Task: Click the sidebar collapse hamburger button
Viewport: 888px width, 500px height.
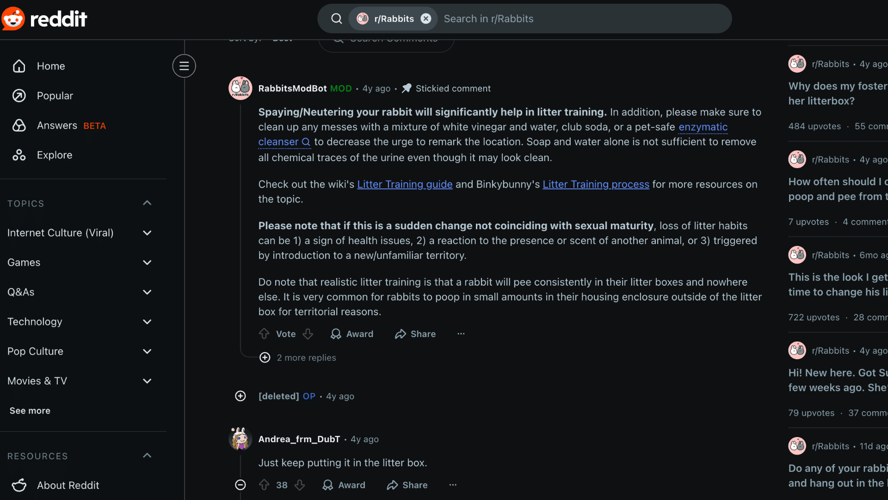Action: [x=184, y=66]
